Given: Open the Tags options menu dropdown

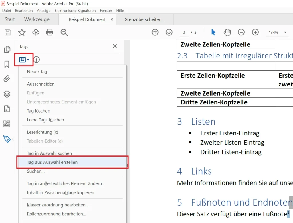Looking at the screenshot, I should (24, 60).
